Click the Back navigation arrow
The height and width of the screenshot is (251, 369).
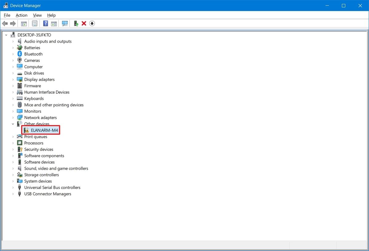coord(5,23)
